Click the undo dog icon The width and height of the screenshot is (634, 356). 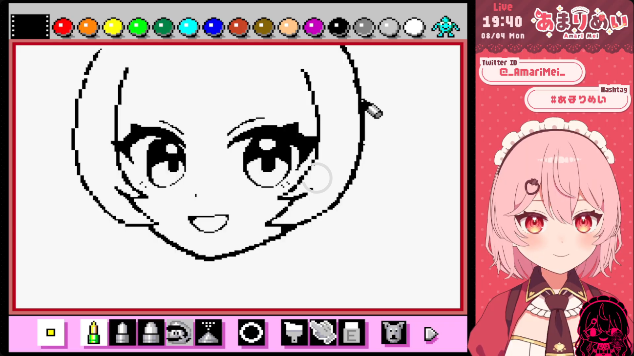(394, 333)
